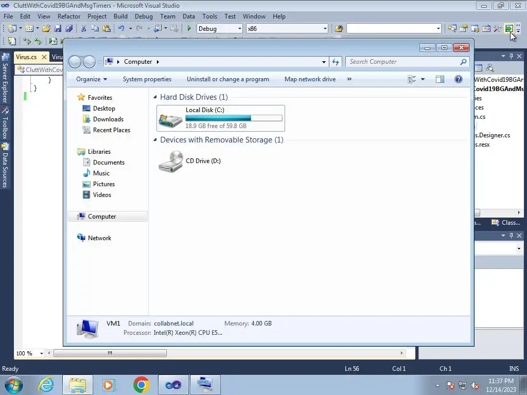
Task: Click View Class Diagram icon in Solution Explorer
Action: click(x=490, y=68)
